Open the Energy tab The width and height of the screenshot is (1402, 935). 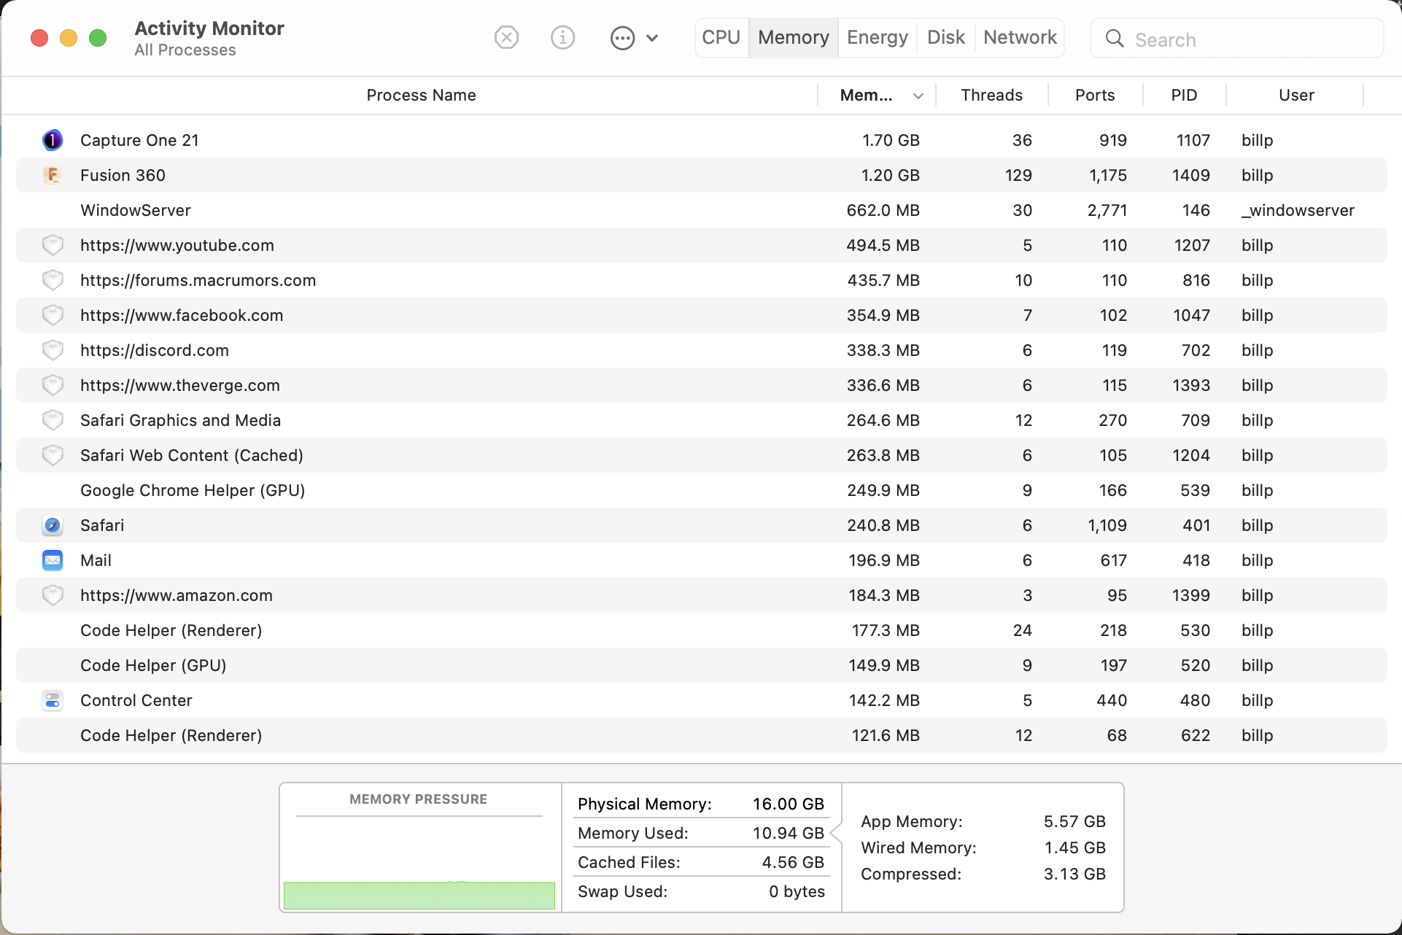(x=878, y=37)
